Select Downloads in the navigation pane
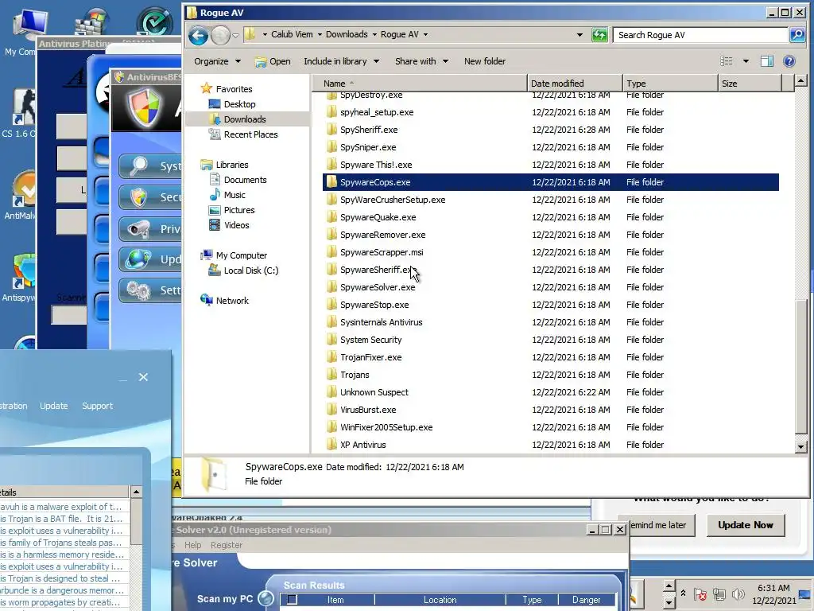Viewport: 814px width, 611px height. 245,119
